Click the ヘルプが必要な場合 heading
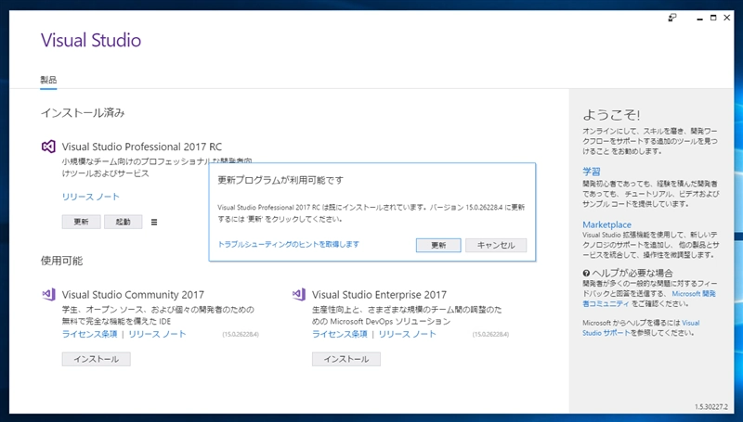Viewport: 743px width, 422px height. pyautogui.click(x=632, y=273)
